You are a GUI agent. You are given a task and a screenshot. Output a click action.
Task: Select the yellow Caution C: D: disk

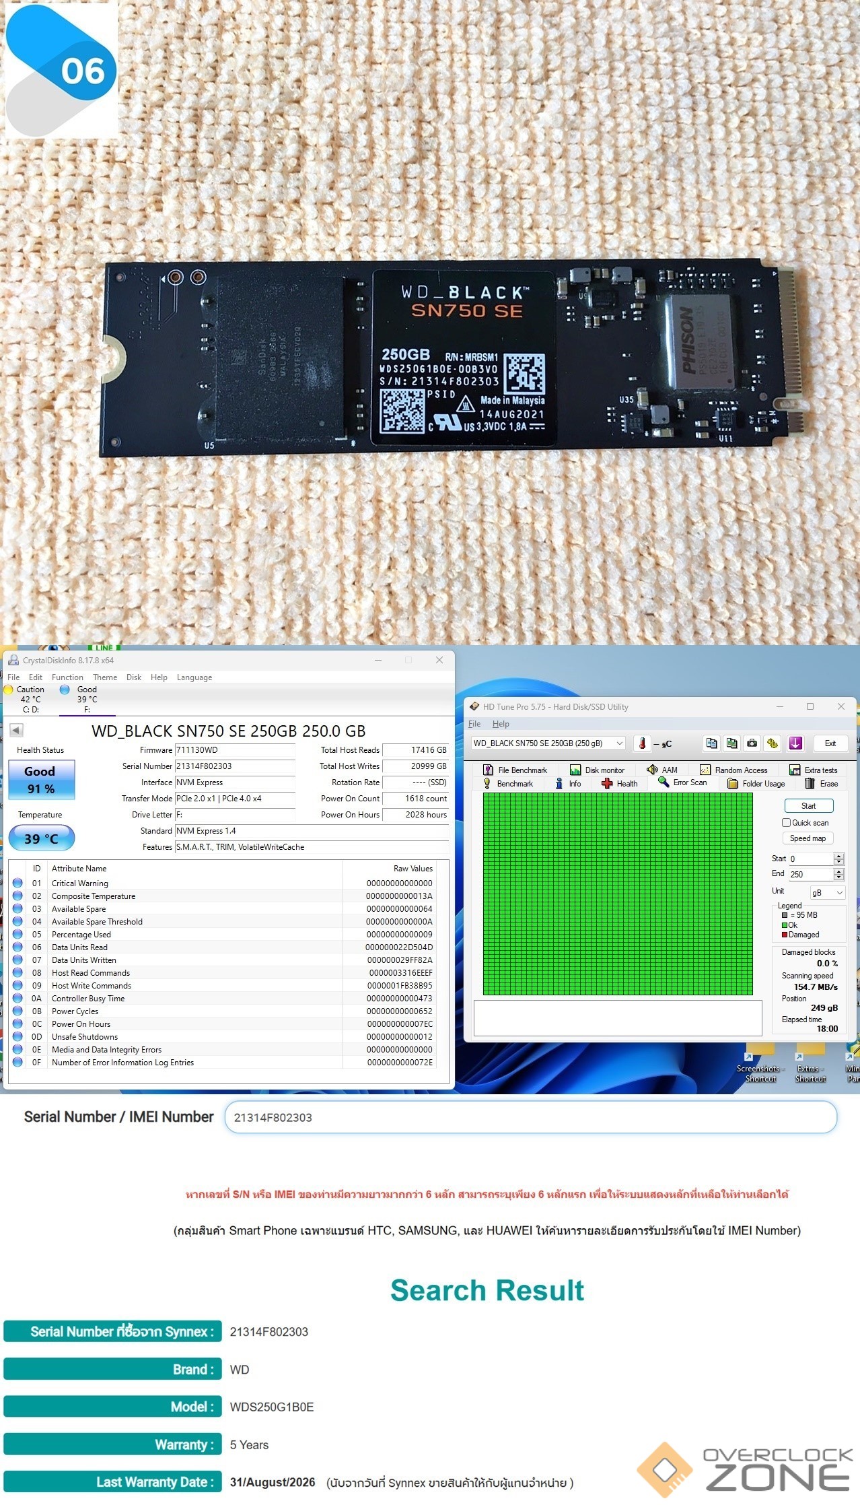25,699
